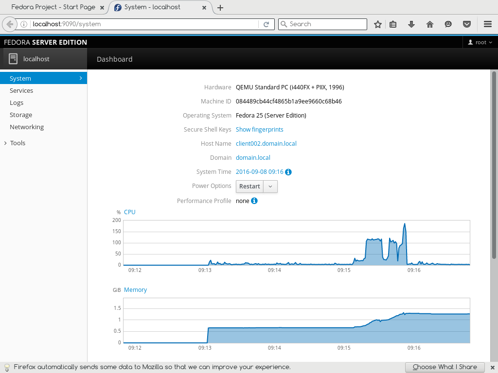
Task: Click Choose What I Share button
Action: click(x=445, y=367)
